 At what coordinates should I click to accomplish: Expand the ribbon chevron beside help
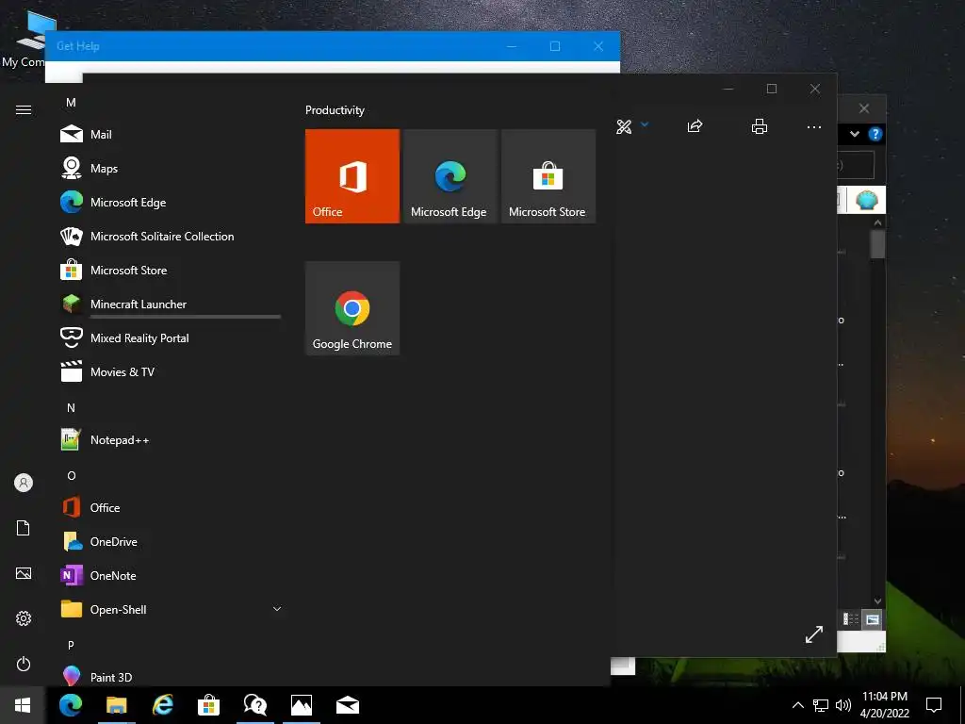[854, 134]
